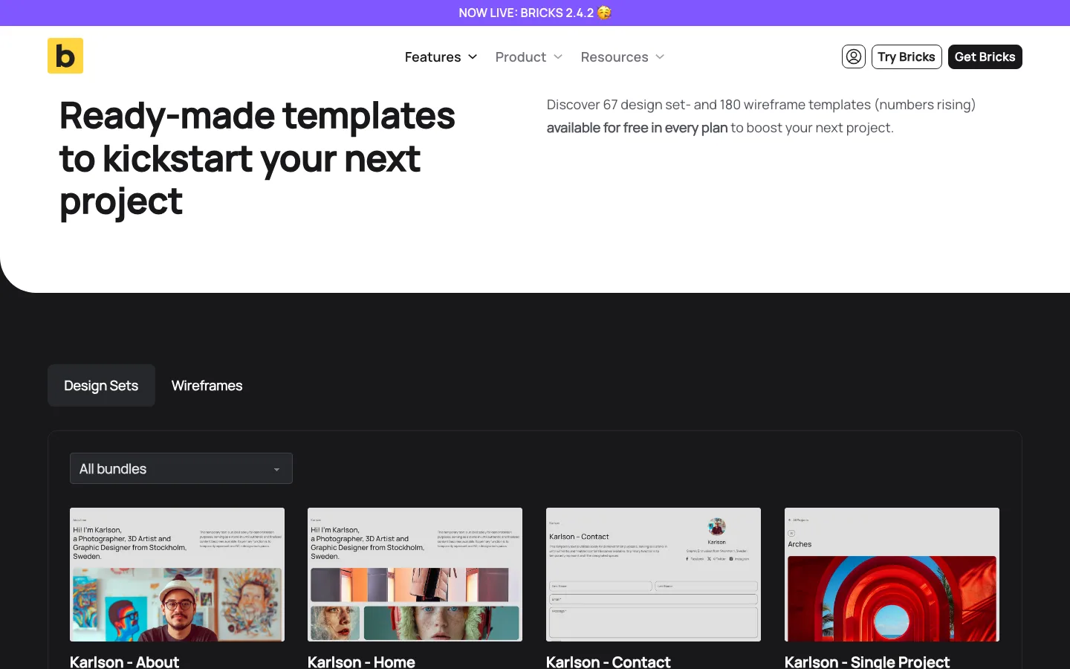
Task: Click the Karlson - Contact title
Action: pos(608,661)
